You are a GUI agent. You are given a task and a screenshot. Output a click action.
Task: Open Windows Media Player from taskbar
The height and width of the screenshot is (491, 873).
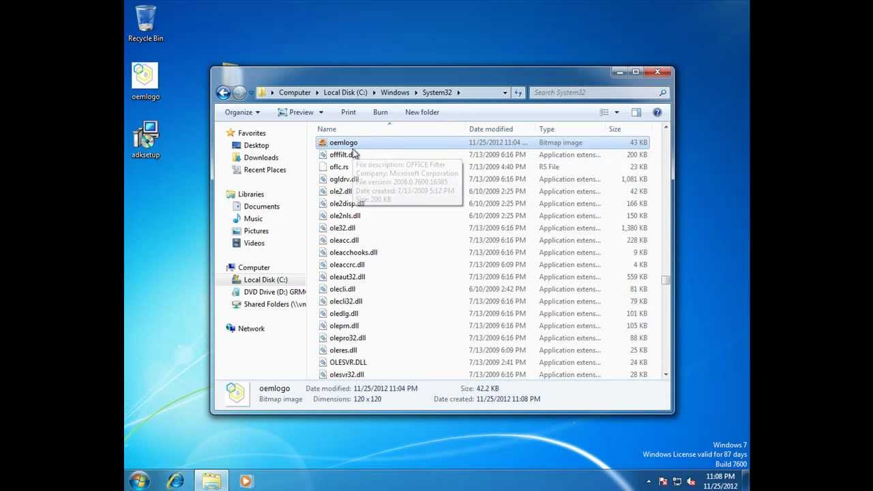[x=246, y=481]
